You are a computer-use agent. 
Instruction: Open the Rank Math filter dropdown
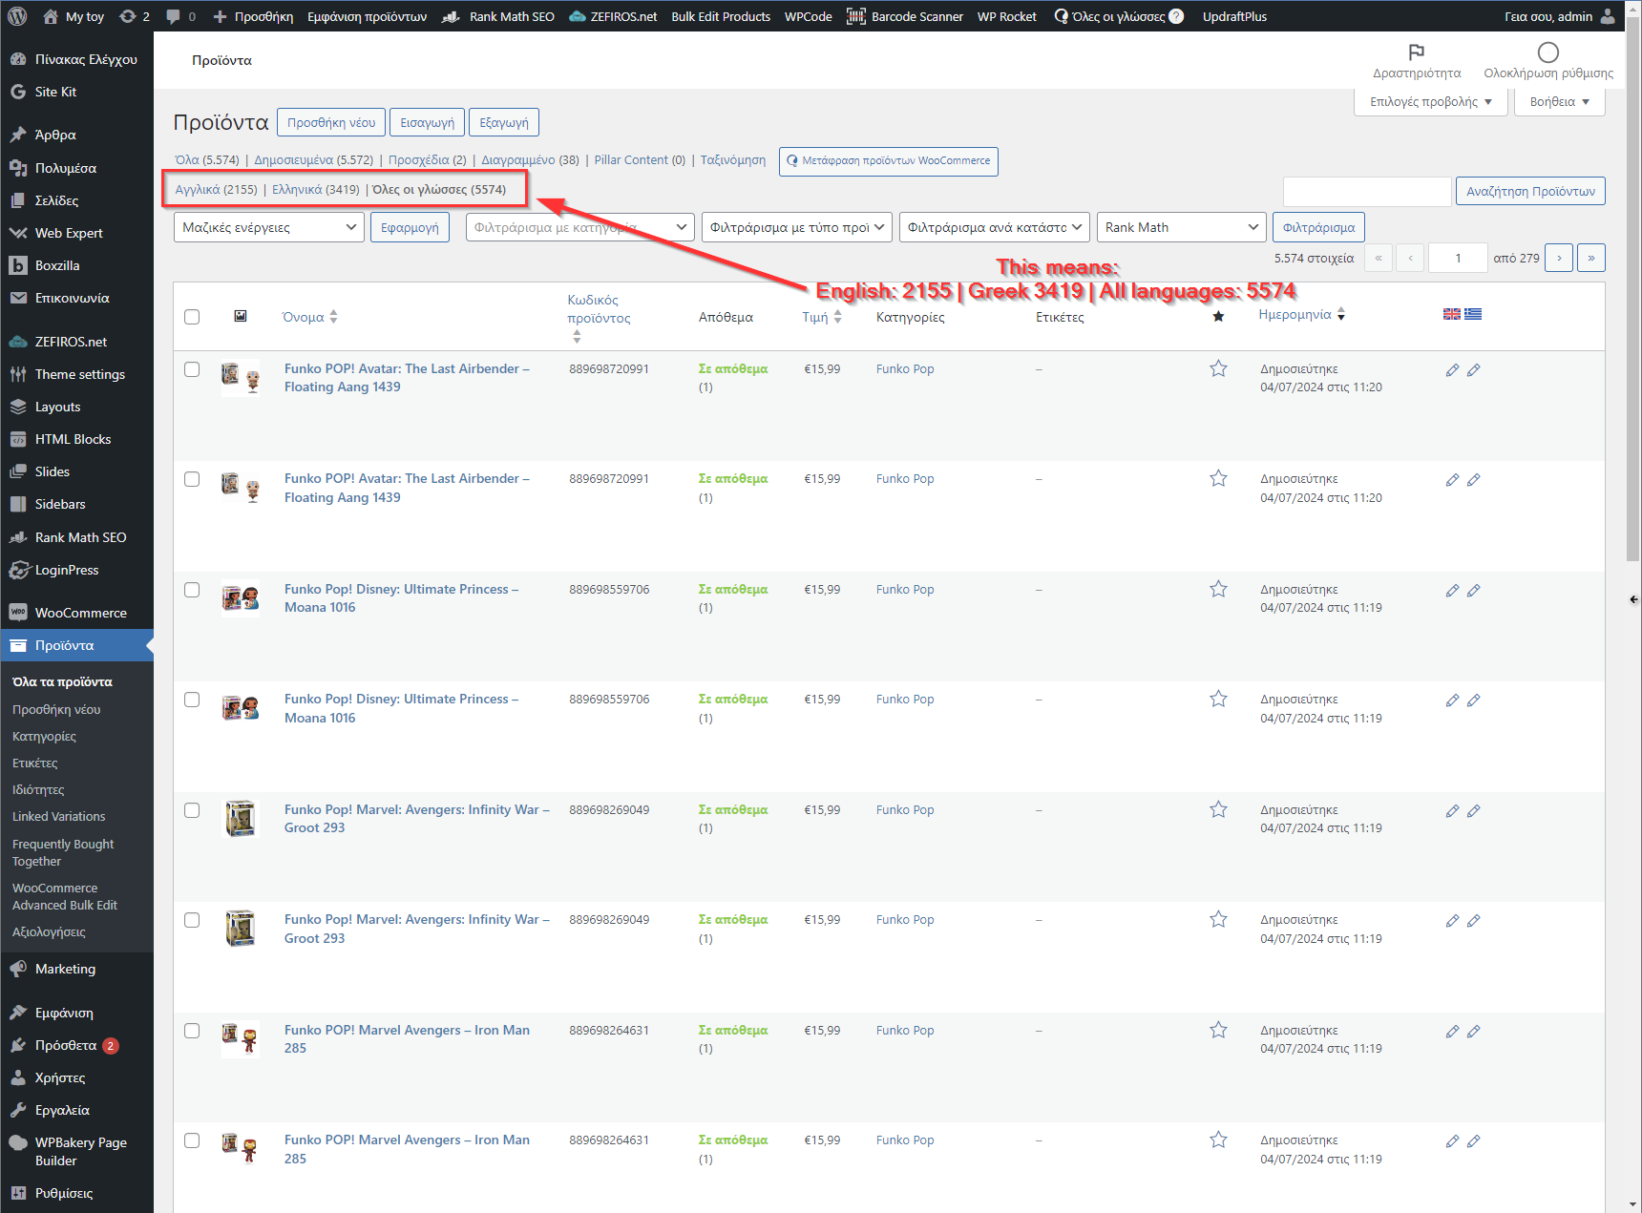tap(1182, 227)
